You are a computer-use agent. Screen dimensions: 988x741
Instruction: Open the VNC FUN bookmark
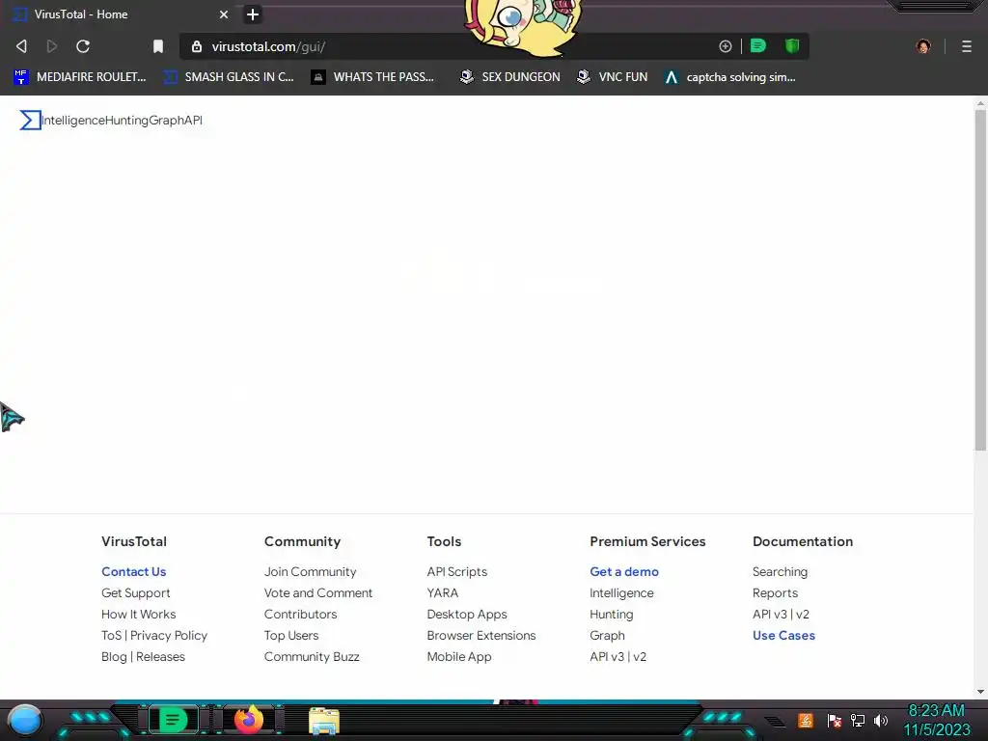pyautogui.click(x=613, y=77)
